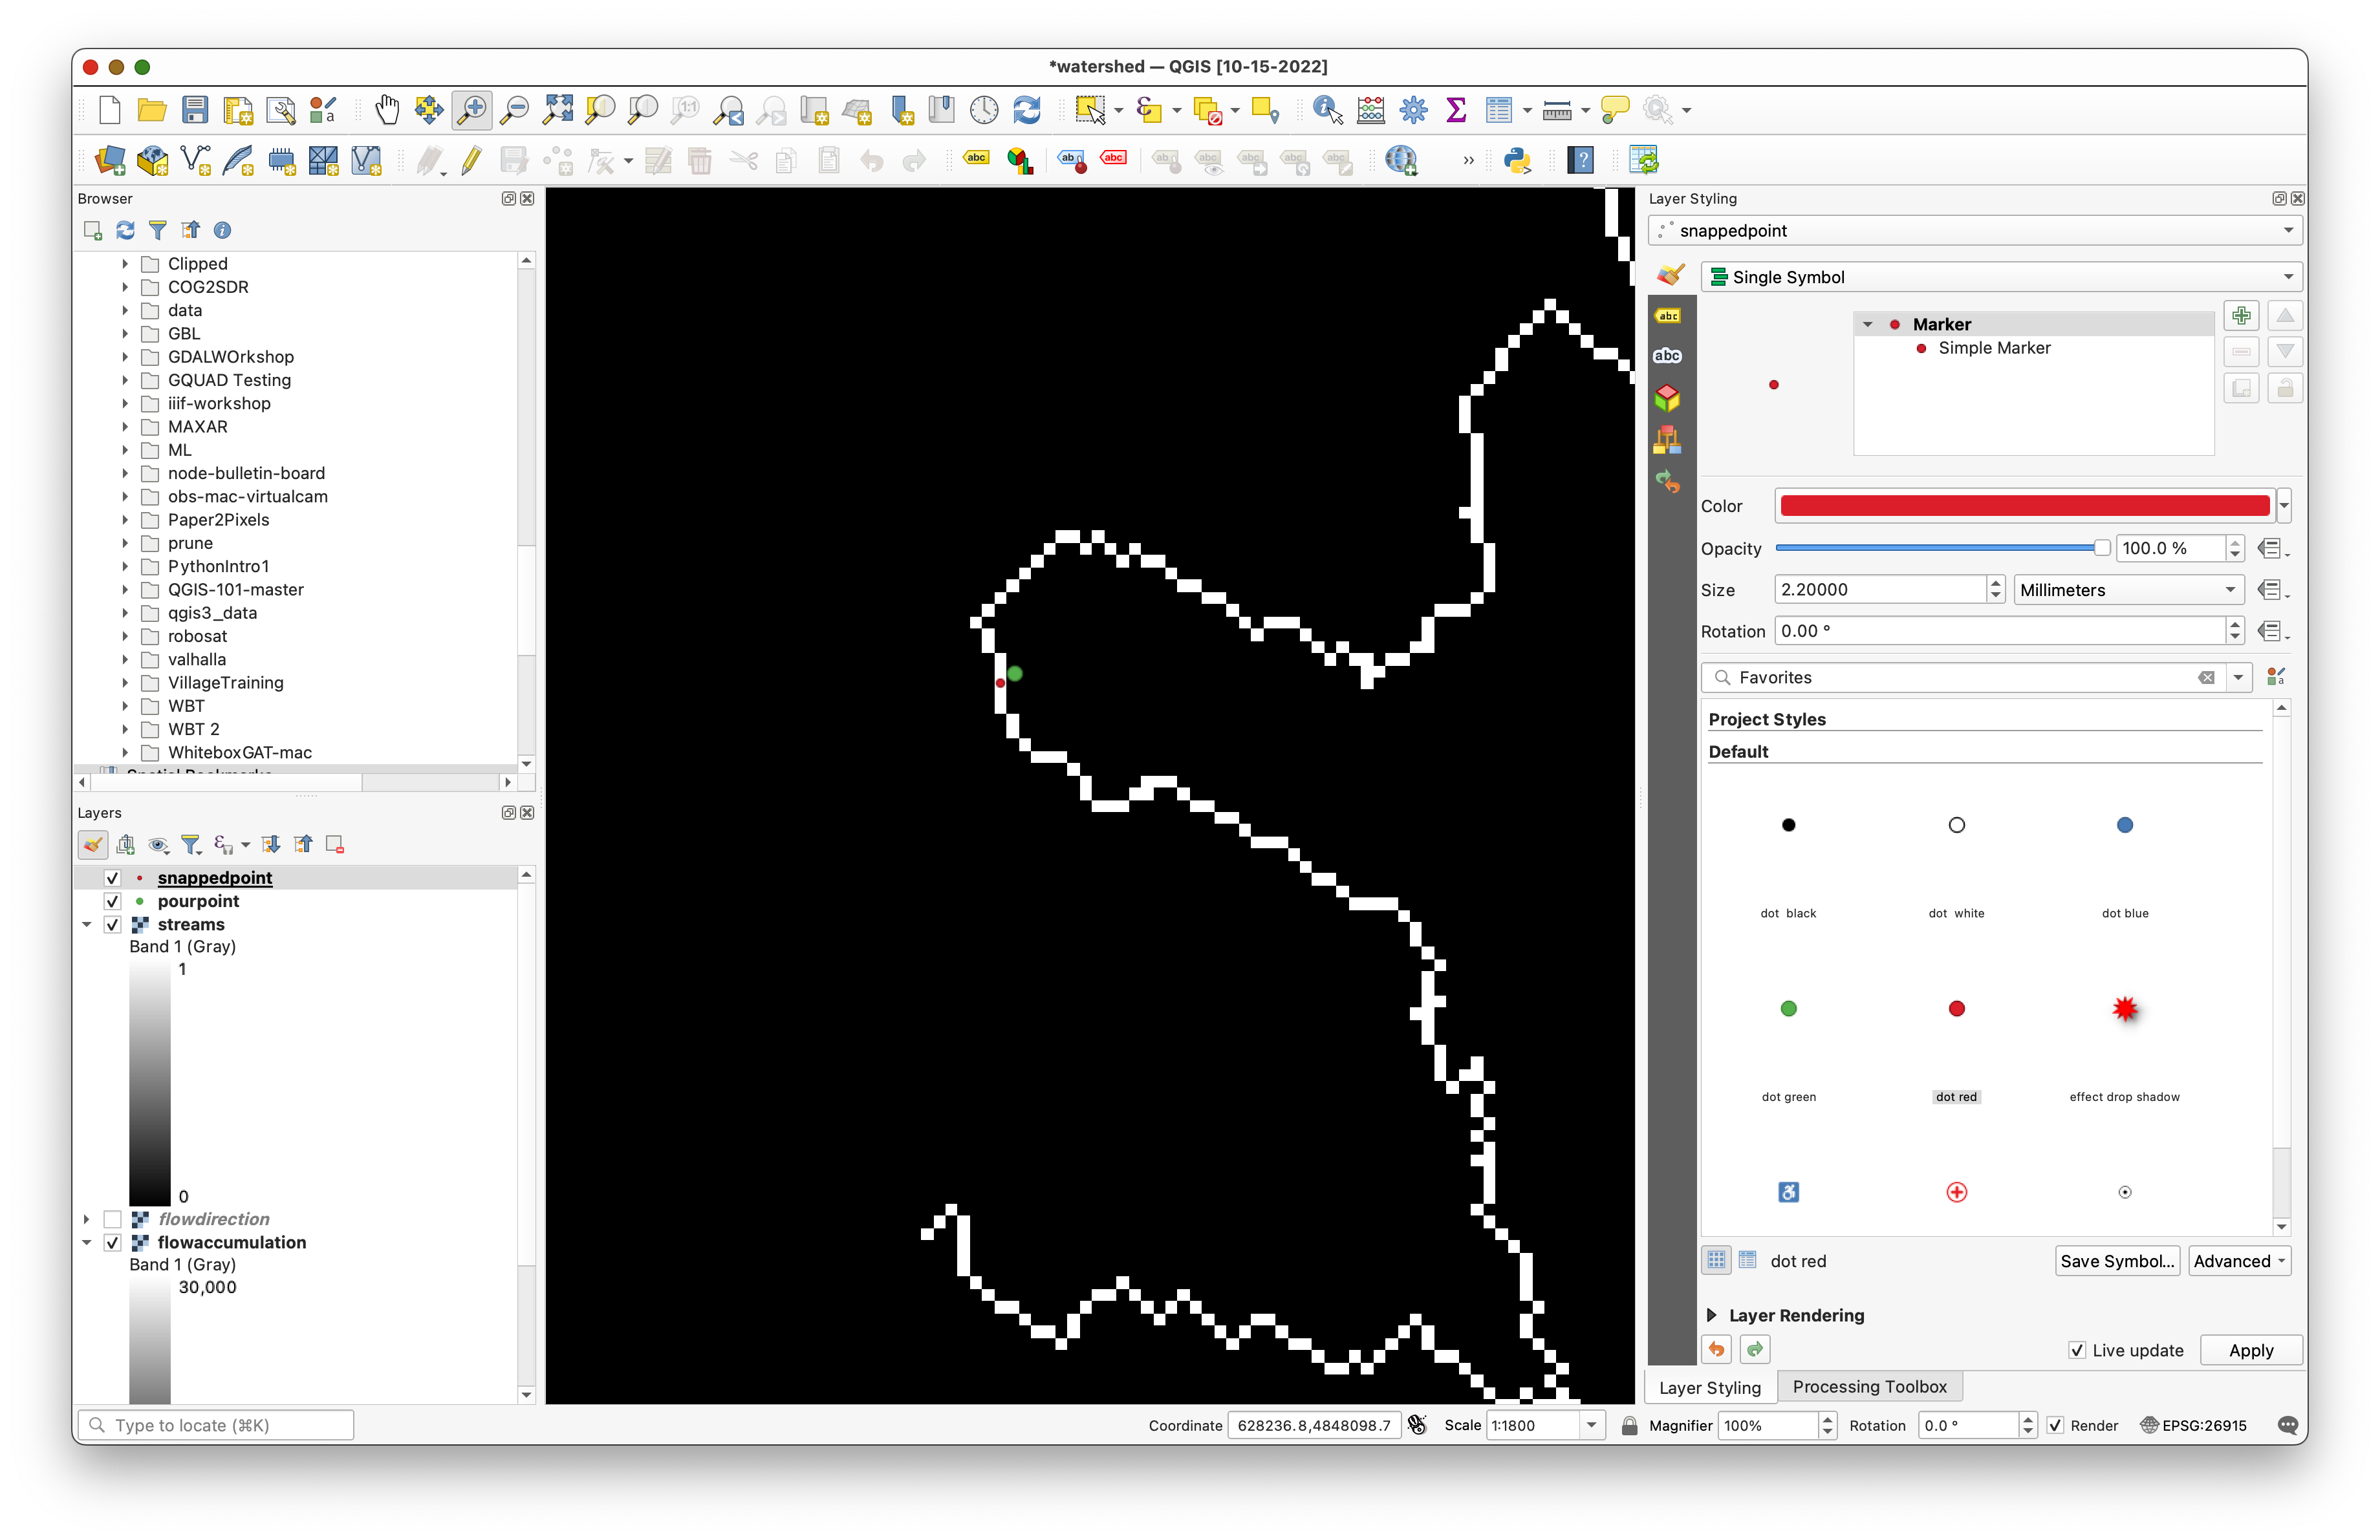Add symbol layer with green plus
This screenshot has width=2380, height=1540.
(x=2241, y=317)
